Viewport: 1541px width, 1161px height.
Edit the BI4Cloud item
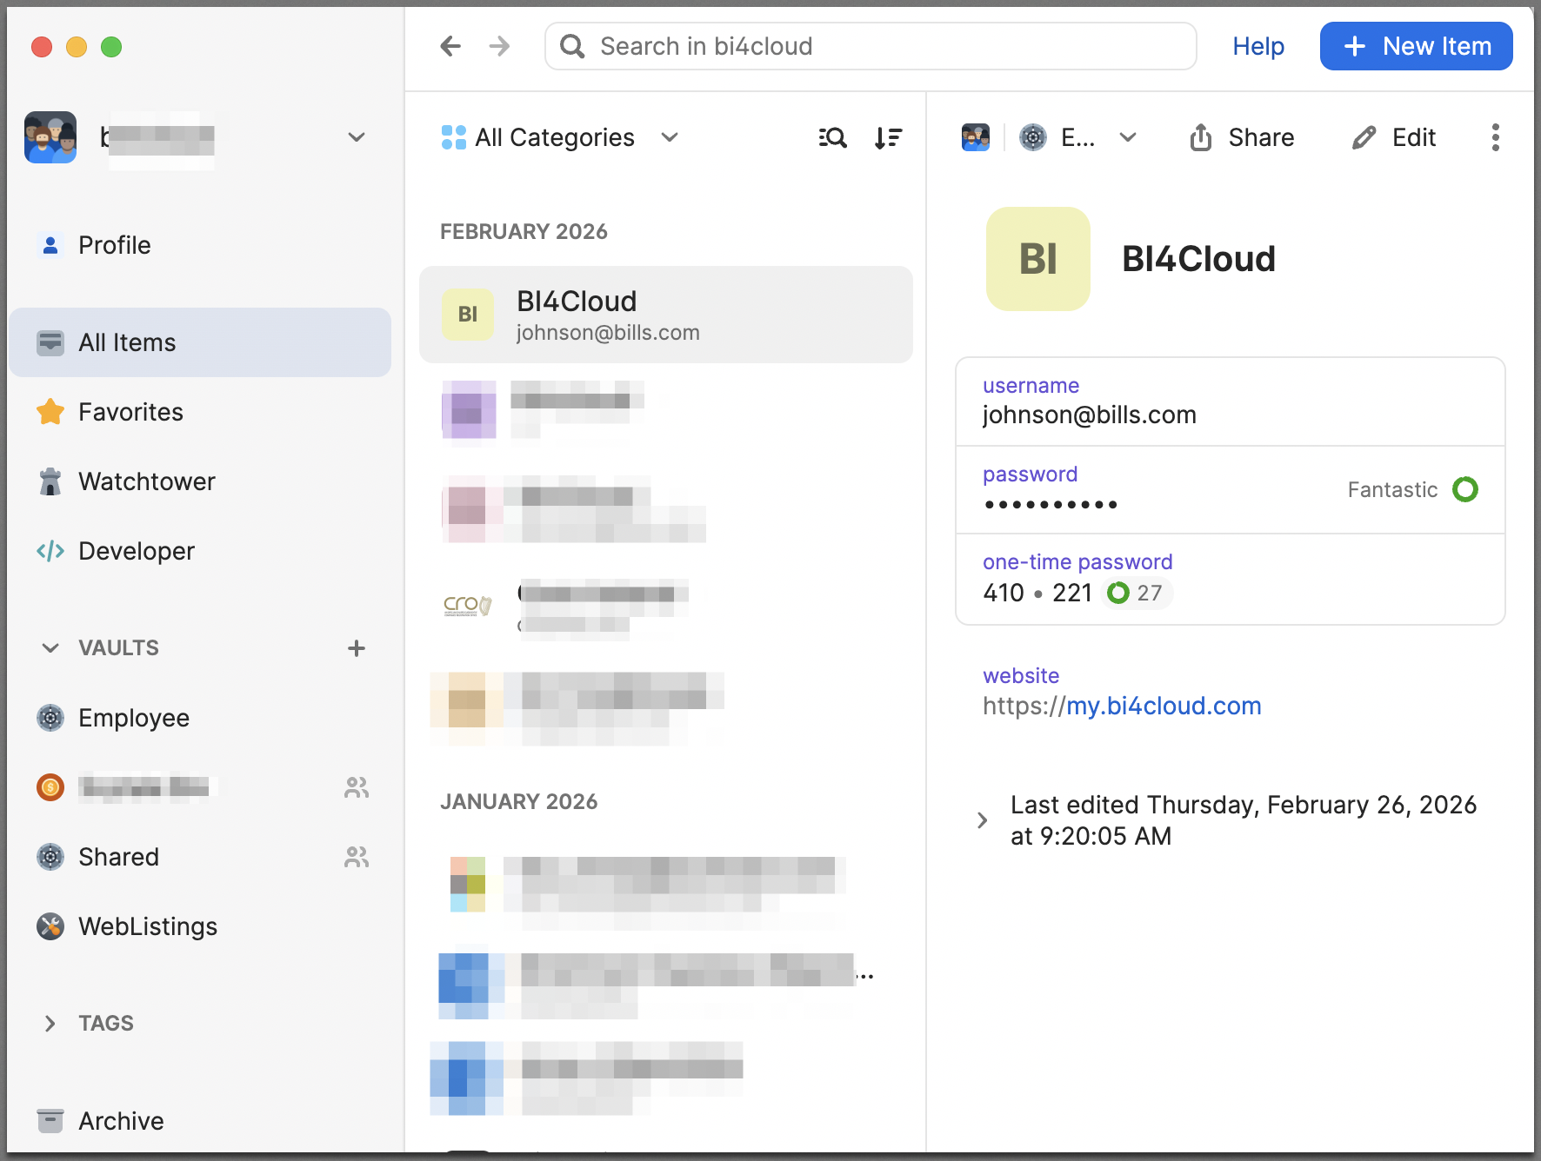pos(1394,137)
